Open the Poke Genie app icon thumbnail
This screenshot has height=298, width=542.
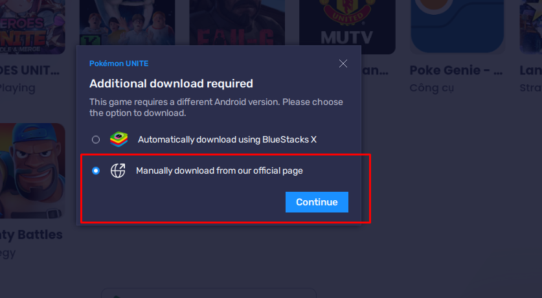(x=457, y=27)
